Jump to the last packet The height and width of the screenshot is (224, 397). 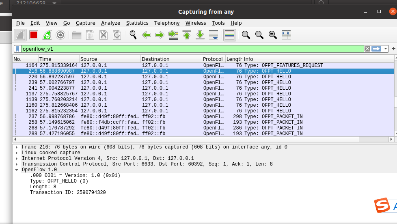click(x=200, y=35)
